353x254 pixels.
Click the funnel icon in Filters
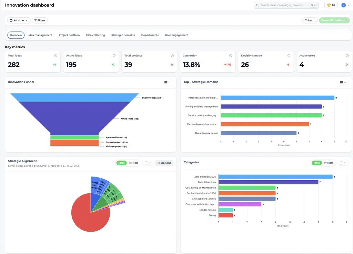tap(36, 20)
